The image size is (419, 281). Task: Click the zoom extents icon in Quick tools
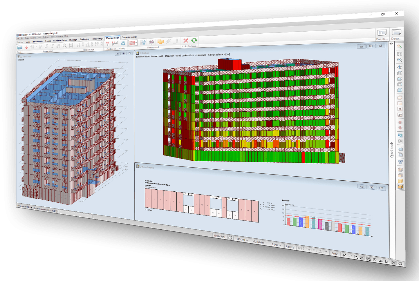(x=400, y=54)
